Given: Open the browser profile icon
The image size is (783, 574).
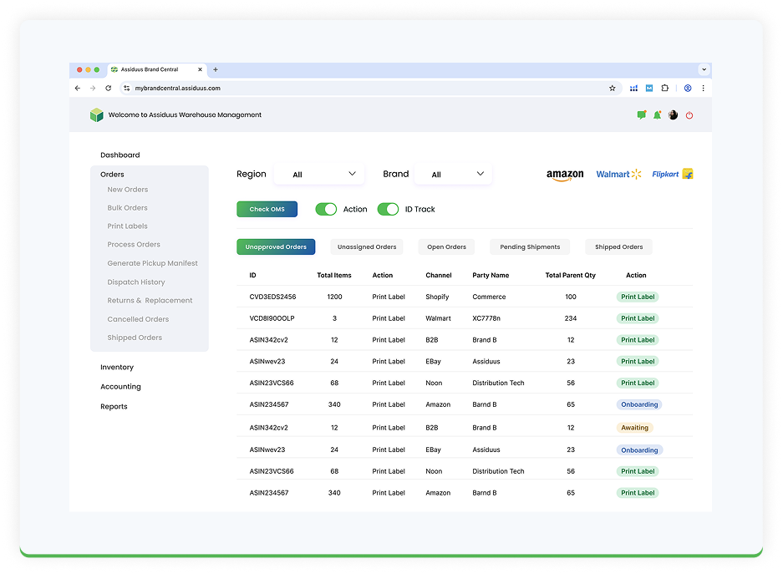Looking at the screenshot, I should (688, 88).
